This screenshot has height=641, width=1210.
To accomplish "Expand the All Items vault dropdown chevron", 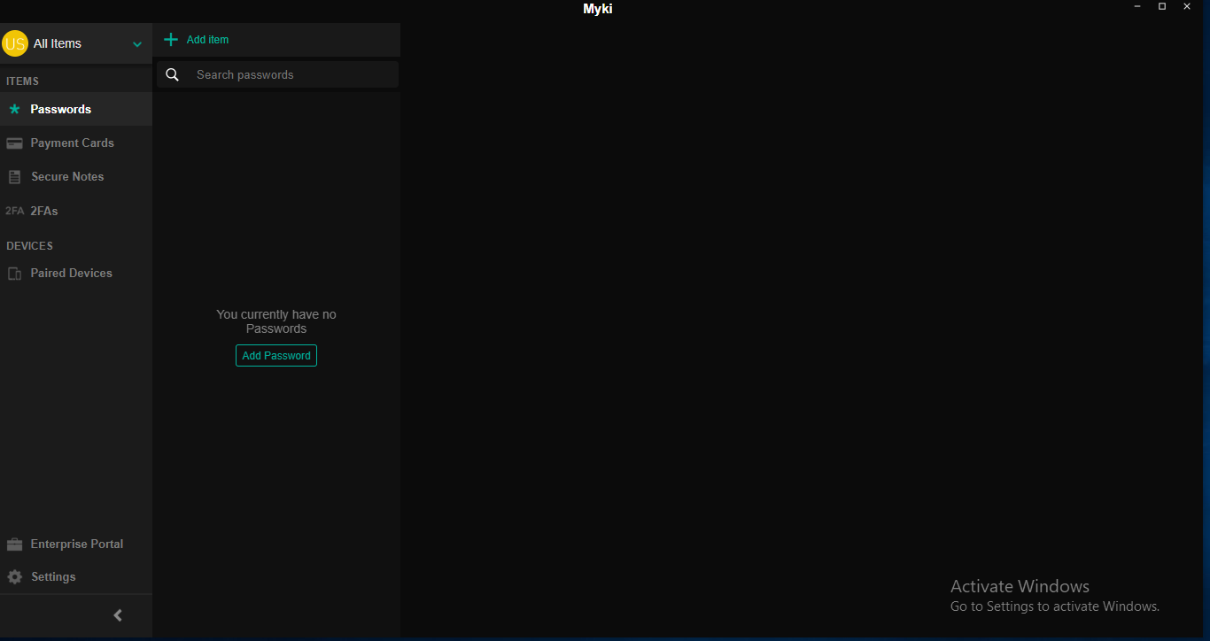I will click(137, 44).
